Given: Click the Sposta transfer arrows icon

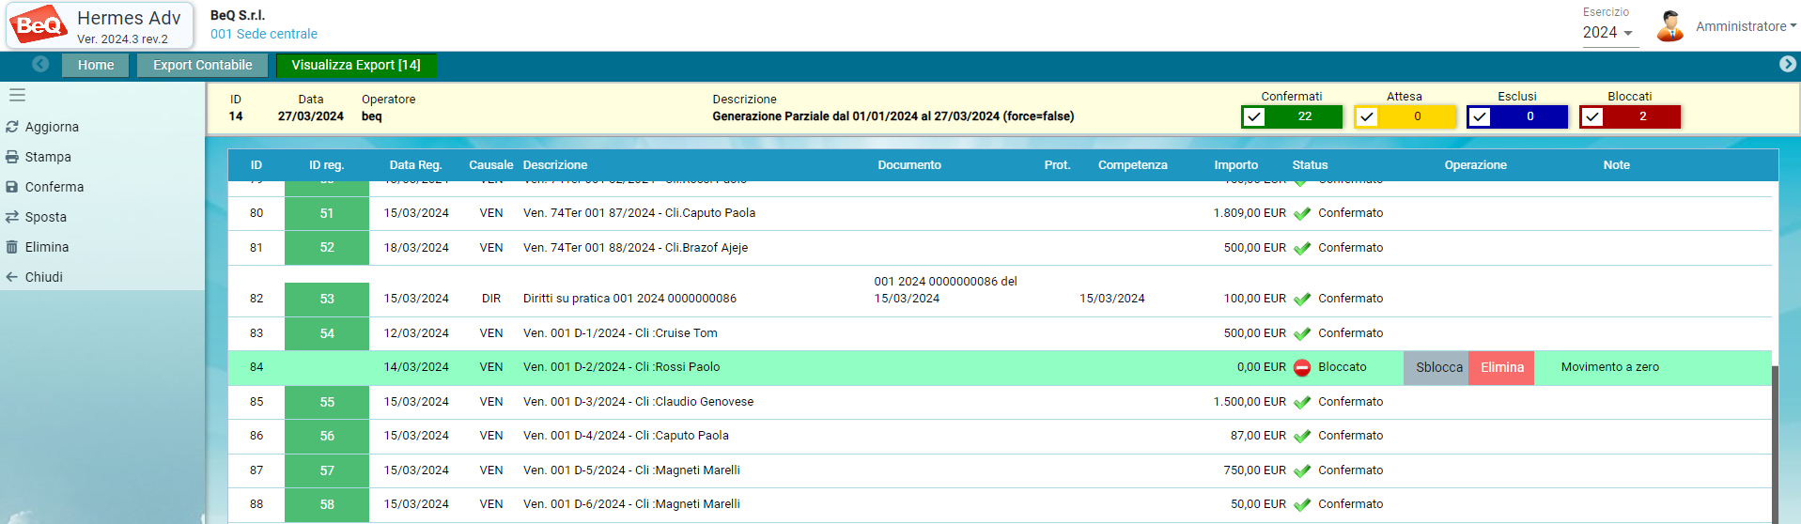Looking at the screenshot, I should pyautogui.click(x=12, y=217).
